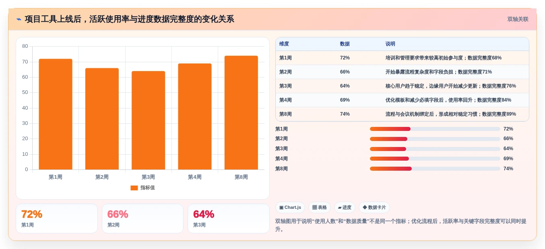
Task: Open the 72% 第1周 stat card
Action: click(x=57, y=218)
